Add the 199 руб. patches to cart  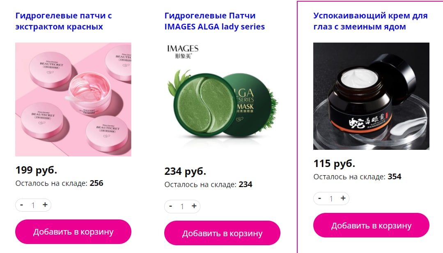point(73,232)
